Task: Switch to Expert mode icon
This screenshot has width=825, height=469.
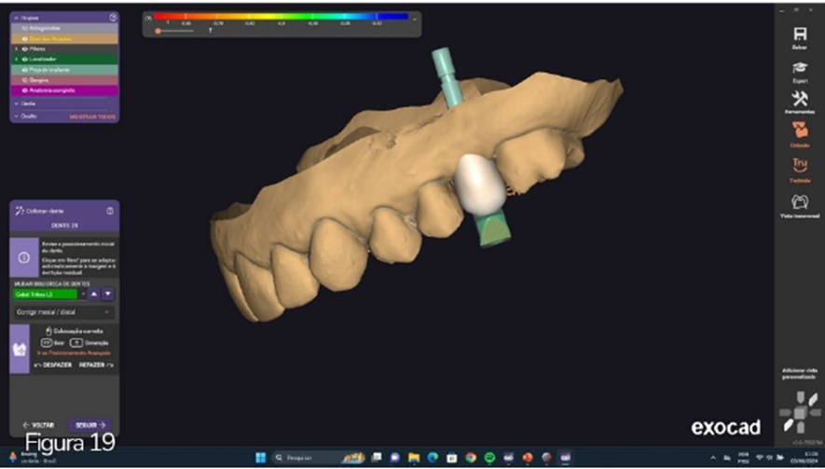Action: click(799, 68)
